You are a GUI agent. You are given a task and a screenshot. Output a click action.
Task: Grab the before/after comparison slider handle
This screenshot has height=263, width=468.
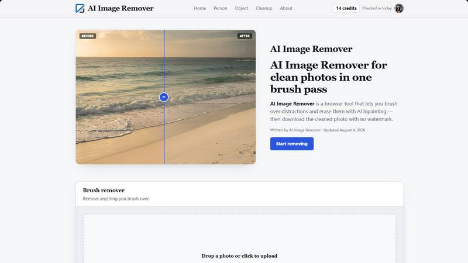tap(164, 97)
